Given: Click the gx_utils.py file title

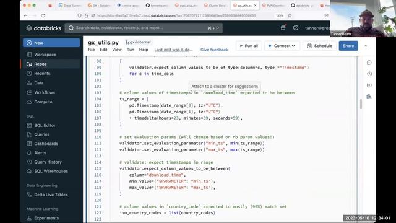Looking at the screenshot, I should tap(103, 42).
